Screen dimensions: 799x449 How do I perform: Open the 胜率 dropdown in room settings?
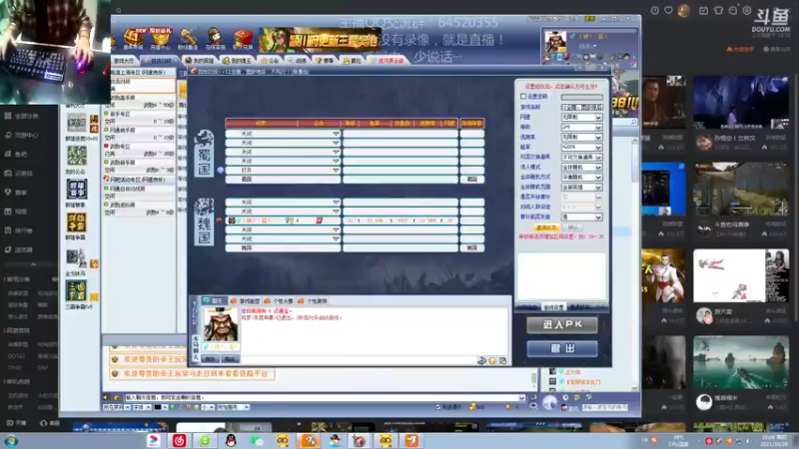tap(581, 147)
